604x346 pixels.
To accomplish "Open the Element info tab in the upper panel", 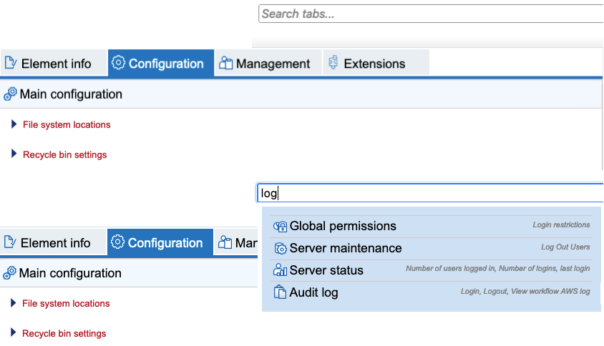I will pos(54,63).
